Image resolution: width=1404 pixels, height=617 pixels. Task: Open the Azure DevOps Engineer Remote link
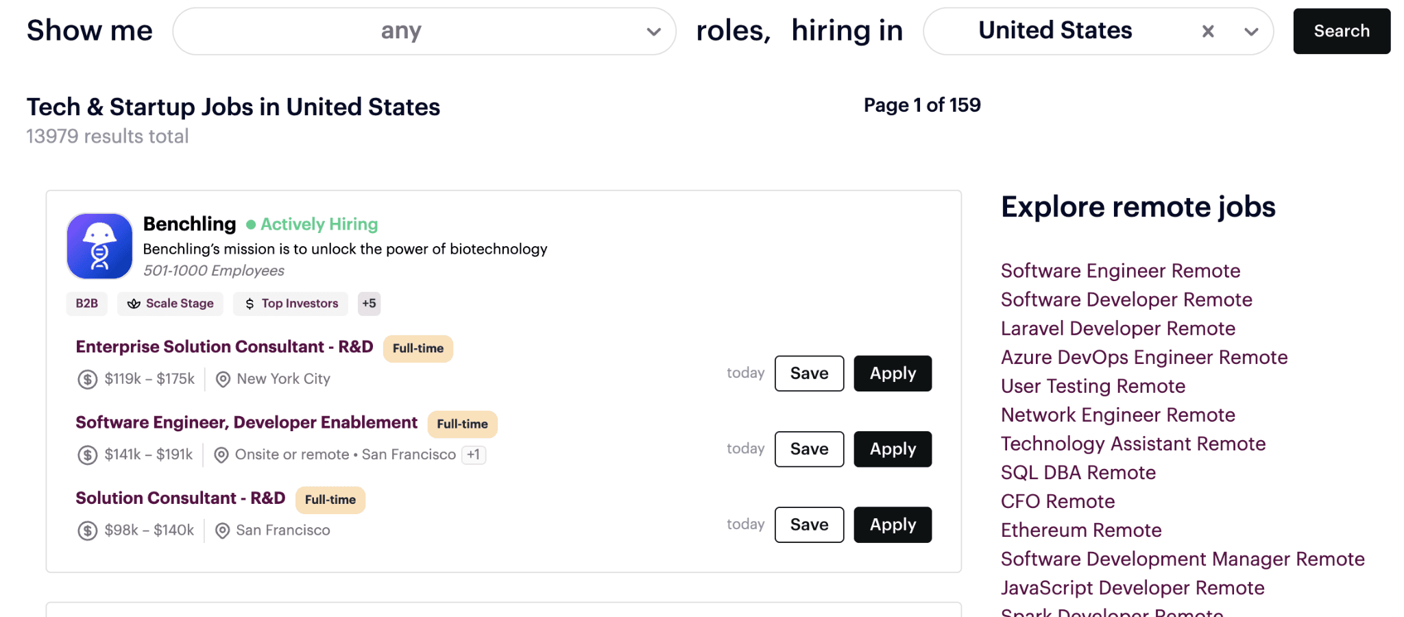1143,357
